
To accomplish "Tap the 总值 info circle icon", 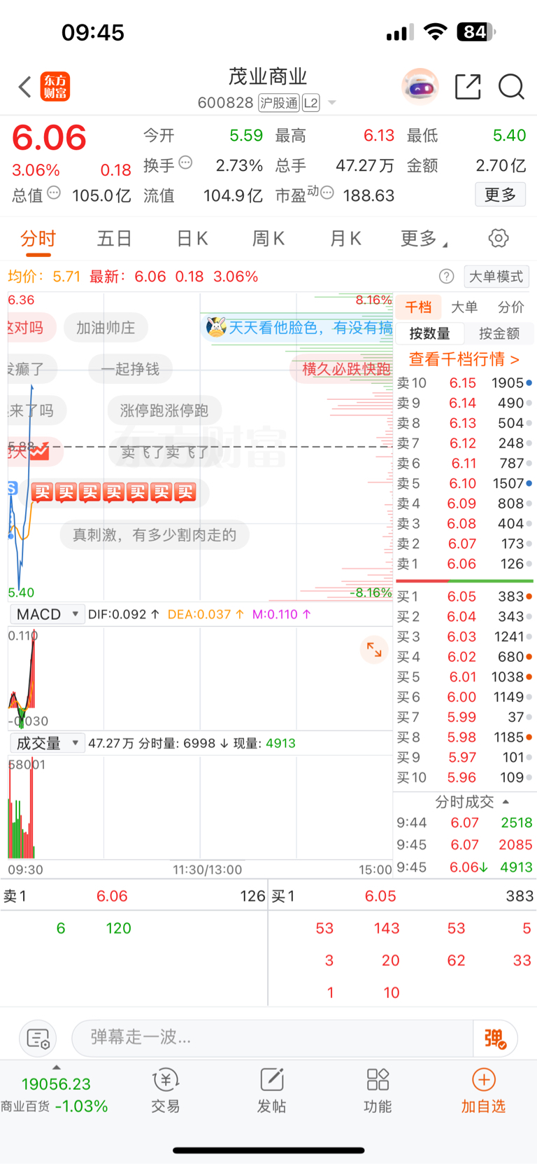I will coord(54,193).
